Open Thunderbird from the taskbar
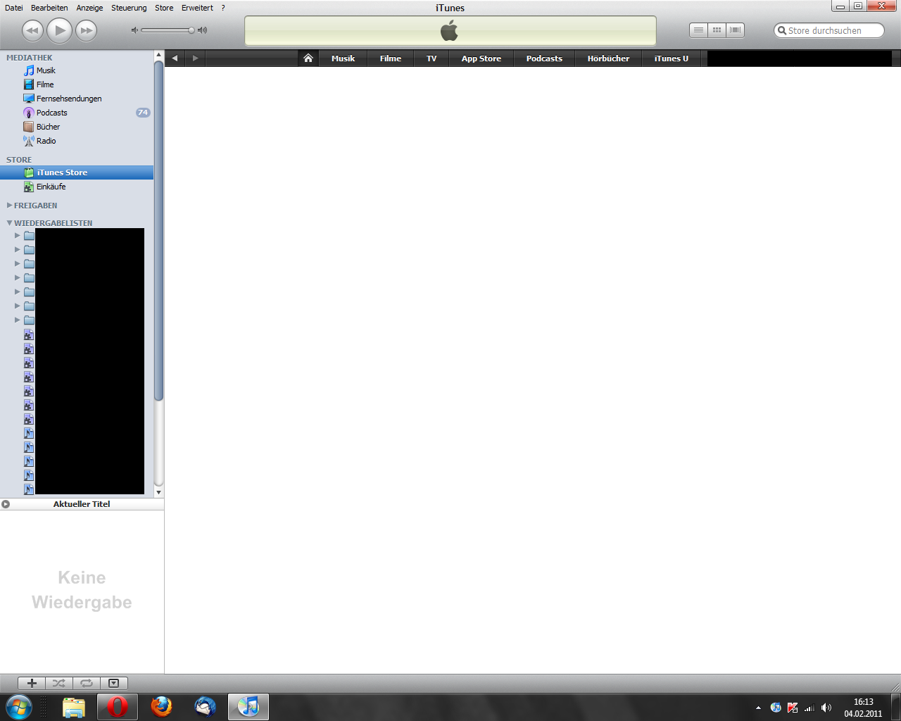Image resolution: width=901 pixels, height=721 pixels. pos(205,707)
